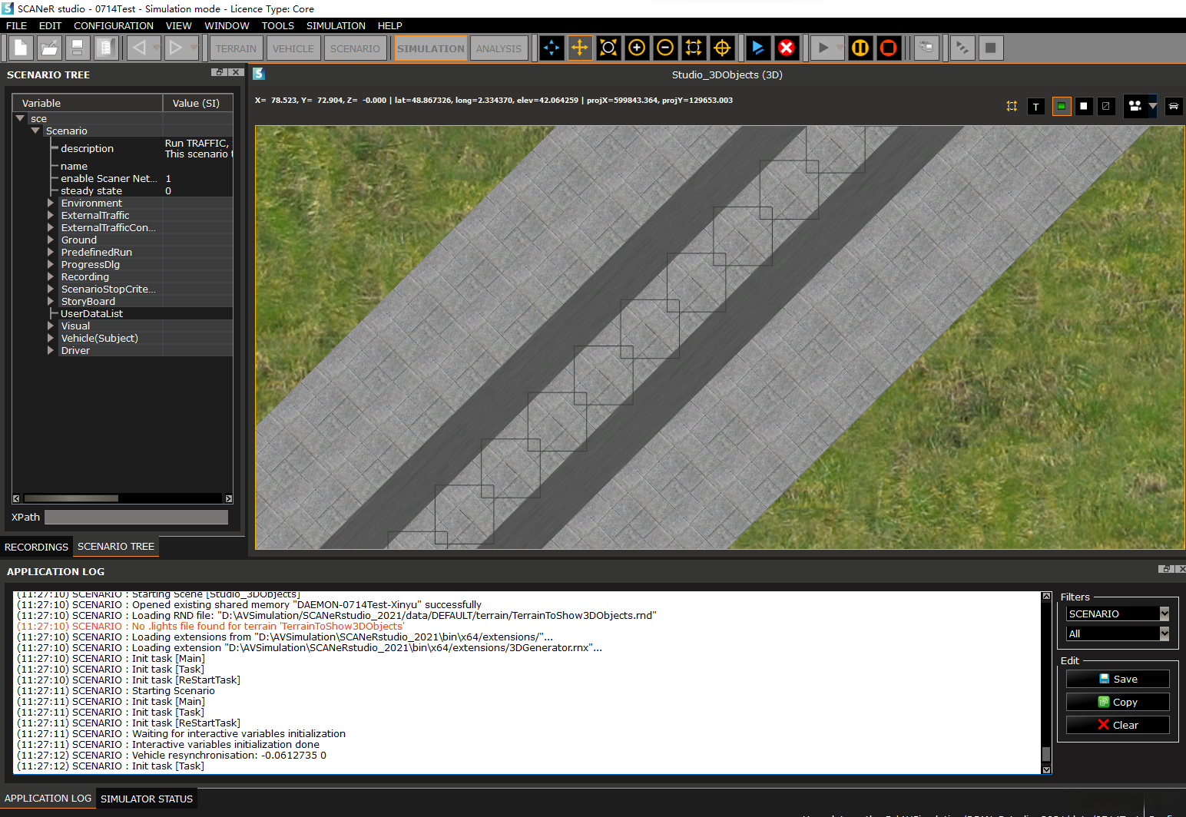Switch to the SIMULATOR STATUS tab
This screenshot has width=1186, height=817.
pos(146,799)
